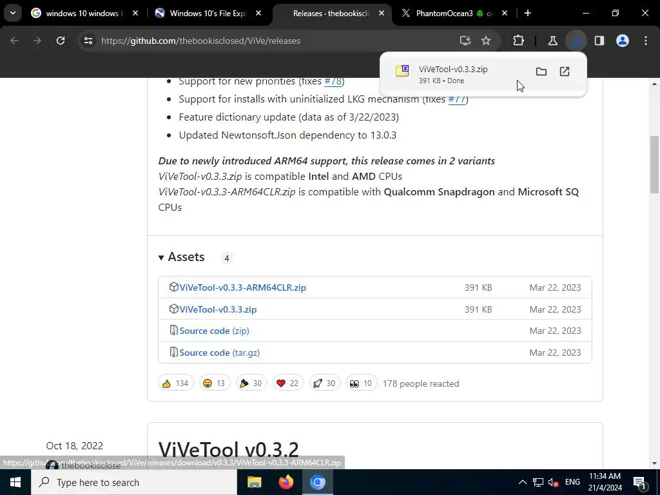Click the muted volume tray icon
Screen dimensions: 660x495
(554, 482)
